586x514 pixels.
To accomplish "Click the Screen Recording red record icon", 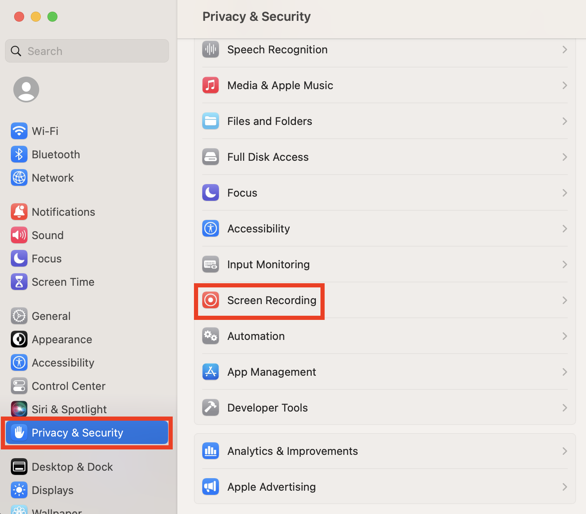I will click(211, 300).
